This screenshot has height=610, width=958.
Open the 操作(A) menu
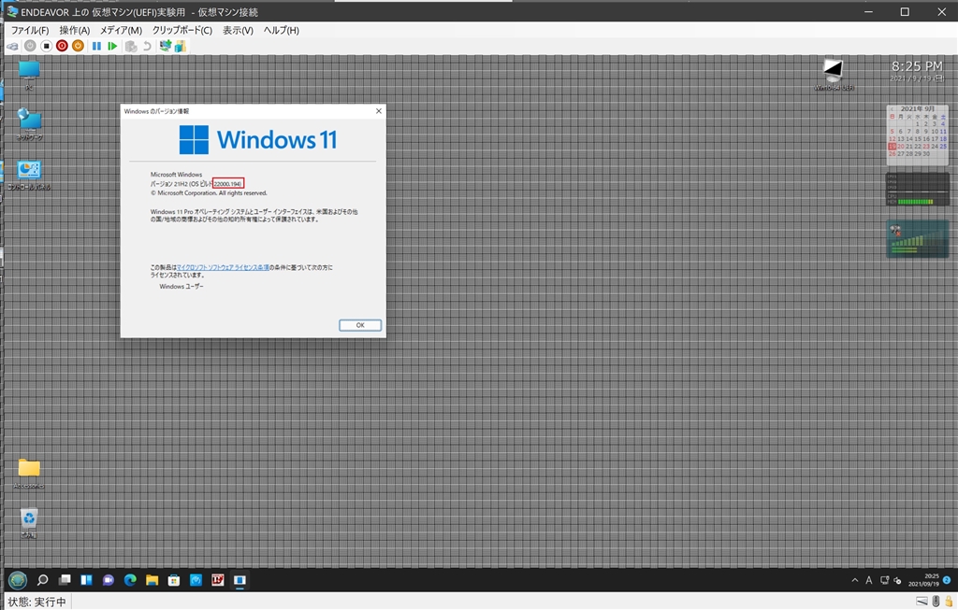tap(75, 30)
